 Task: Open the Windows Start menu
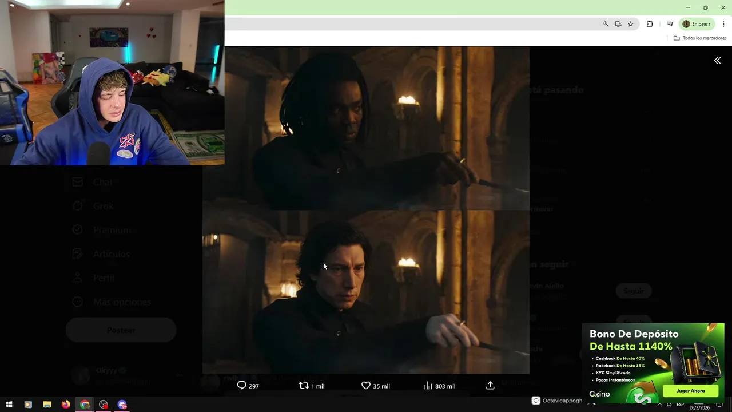point(9,405)
